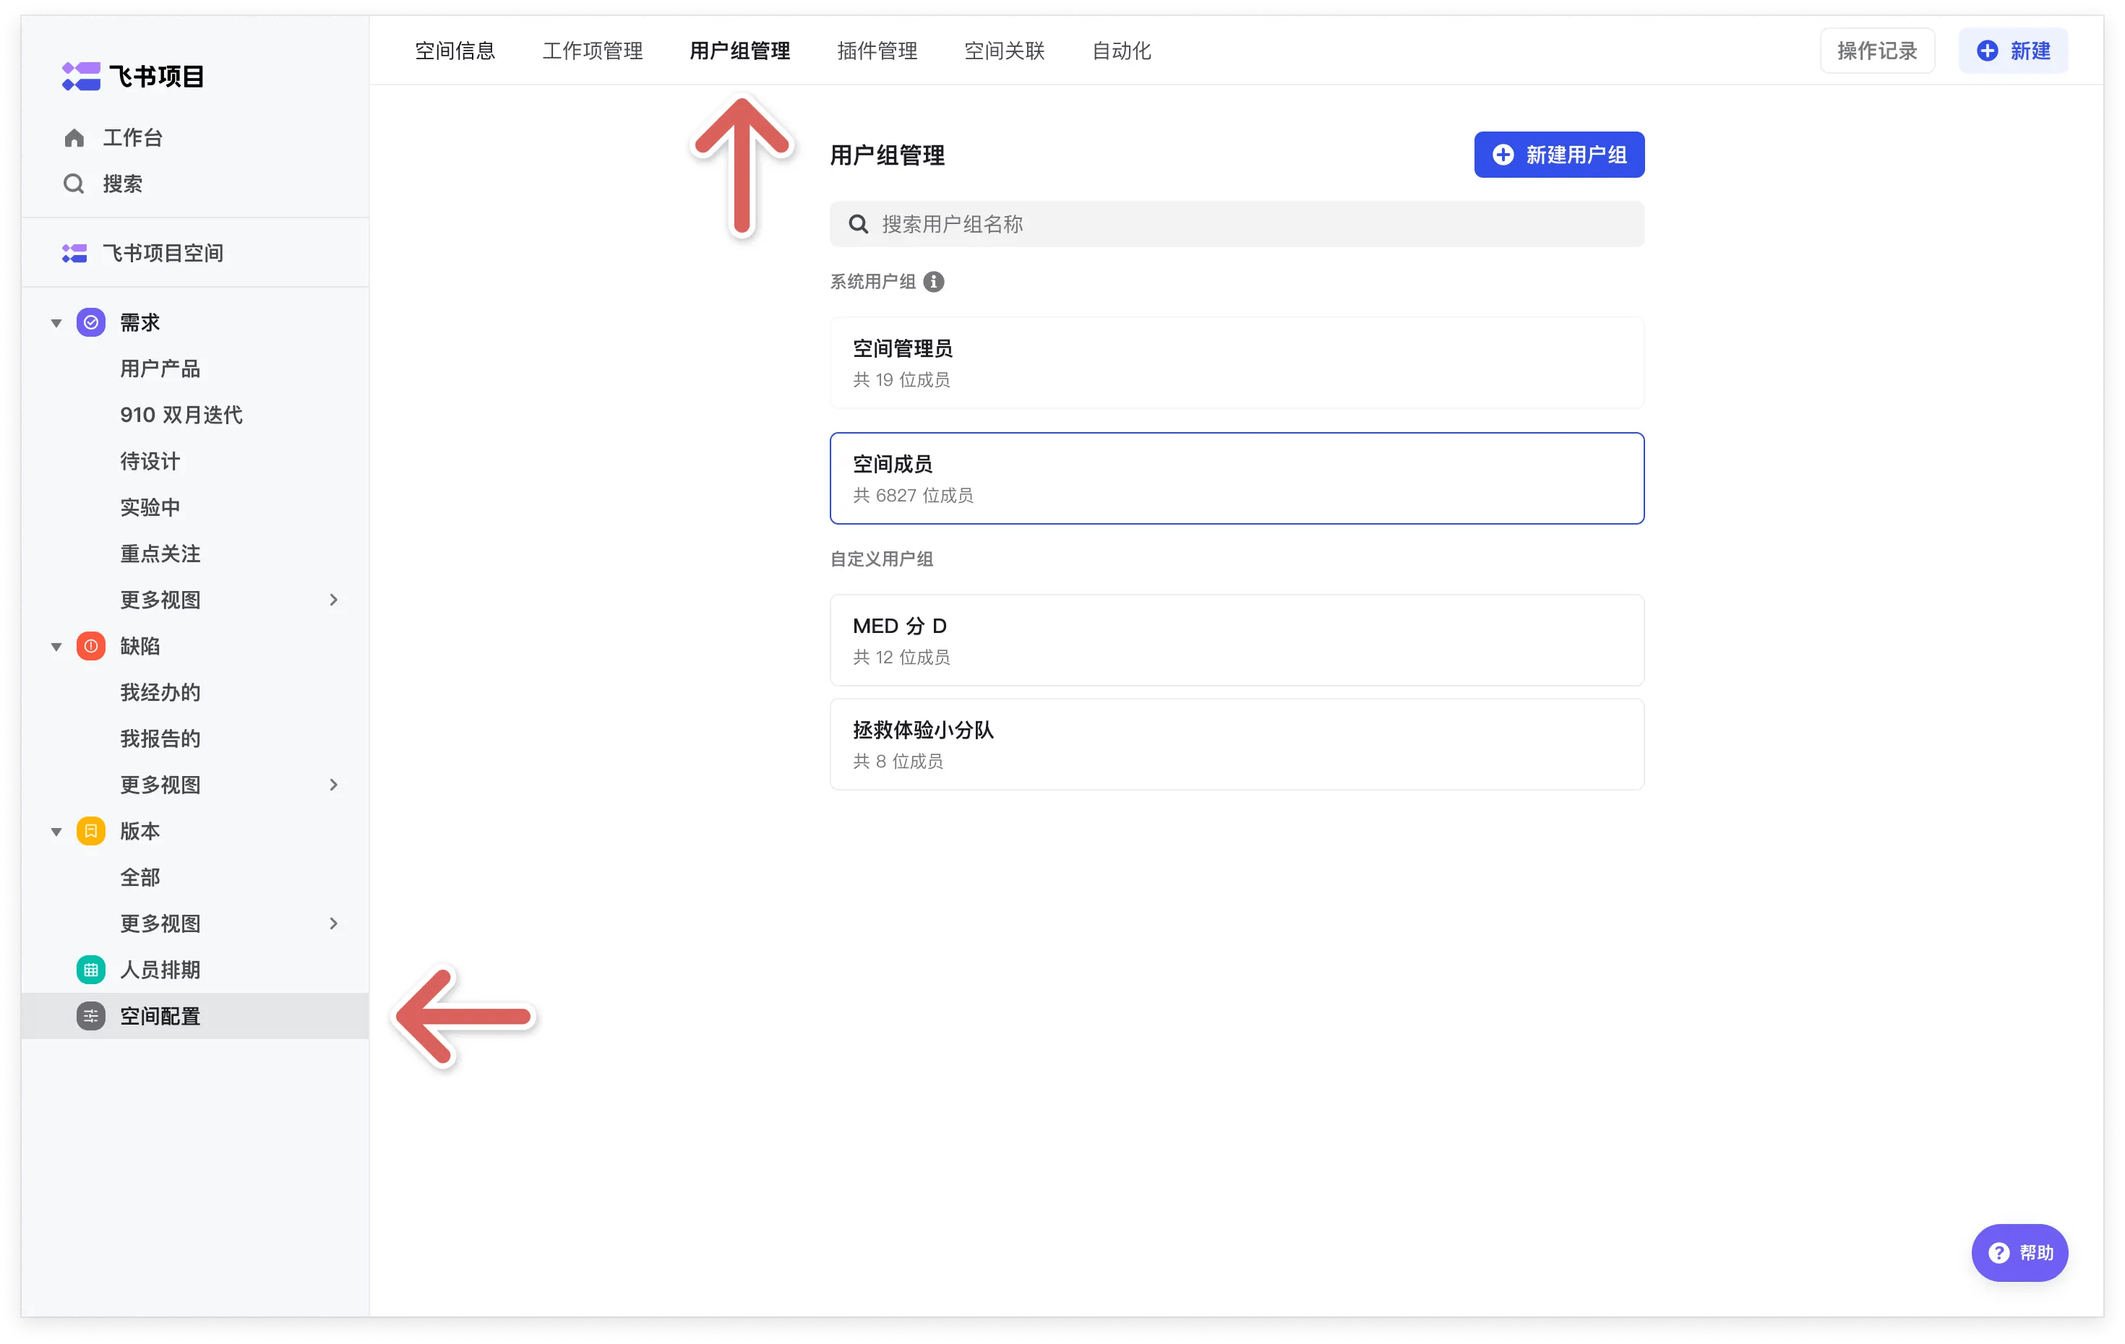Select 用户产品 view
The image size is (2125, 1344).
pyautogui.click(x=160, y=369)
